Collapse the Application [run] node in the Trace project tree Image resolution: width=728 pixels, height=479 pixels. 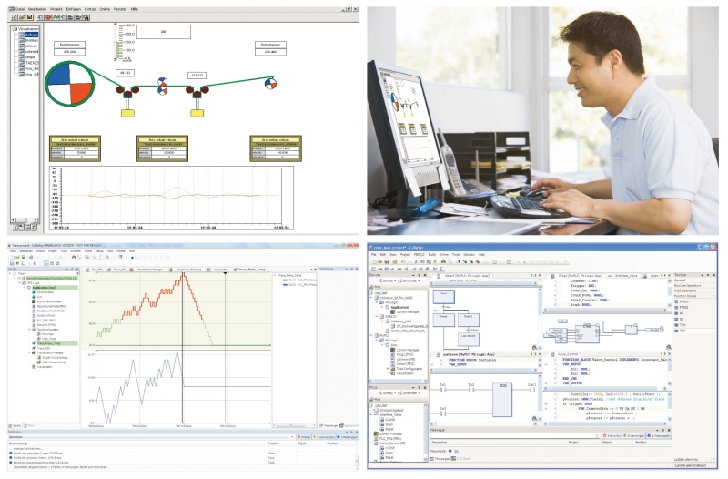25,288
